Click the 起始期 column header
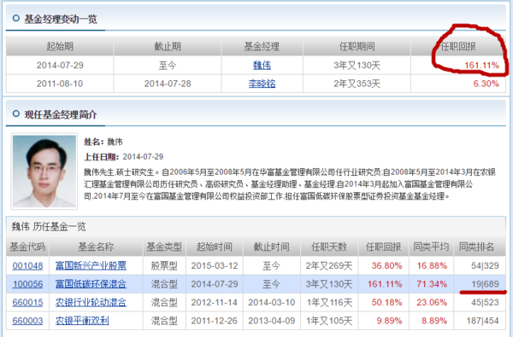The height and width of the screenshot is (337, 513). tap(60, 46)
